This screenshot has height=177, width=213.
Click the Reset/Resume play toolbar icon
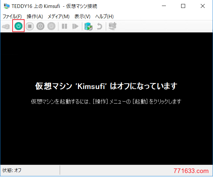(75, 26)
